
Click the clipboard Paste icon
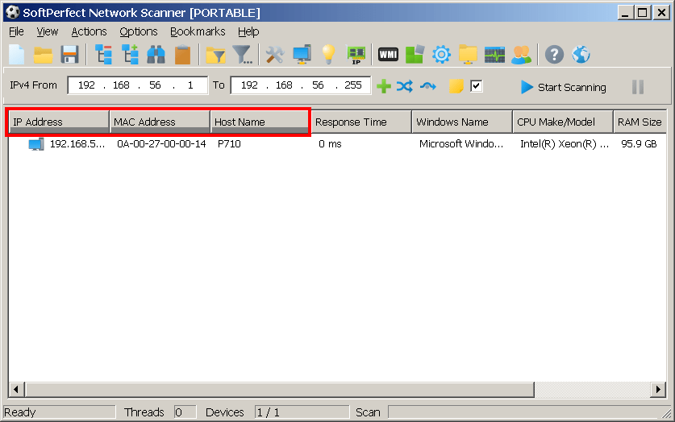pyautogui.click(x=182, y=55)
